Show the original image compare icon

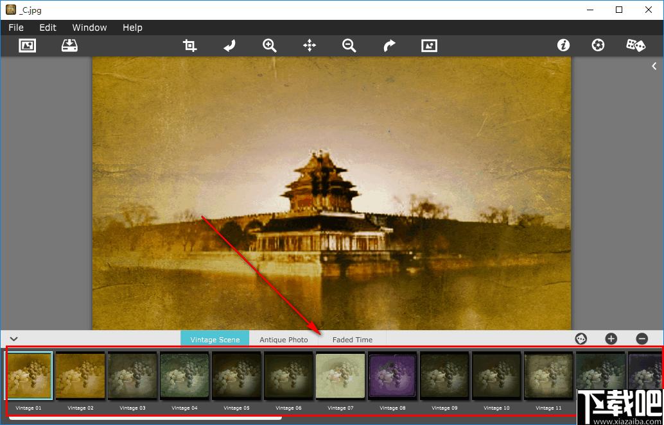(x=429, y=46)
